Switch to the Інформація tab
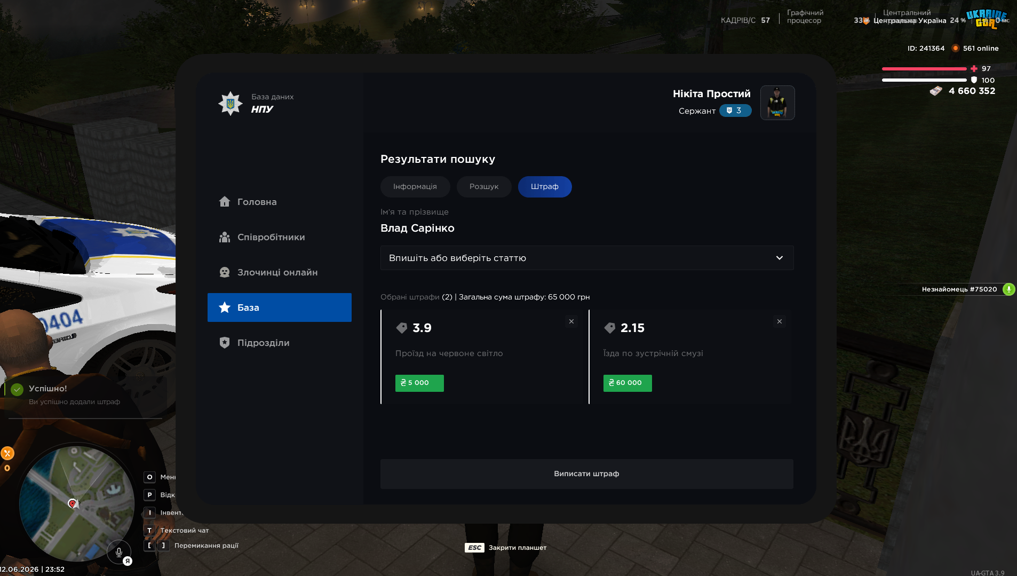This screenshot has width=1017, height=576. pyautogui.click(x=415, y=187)
